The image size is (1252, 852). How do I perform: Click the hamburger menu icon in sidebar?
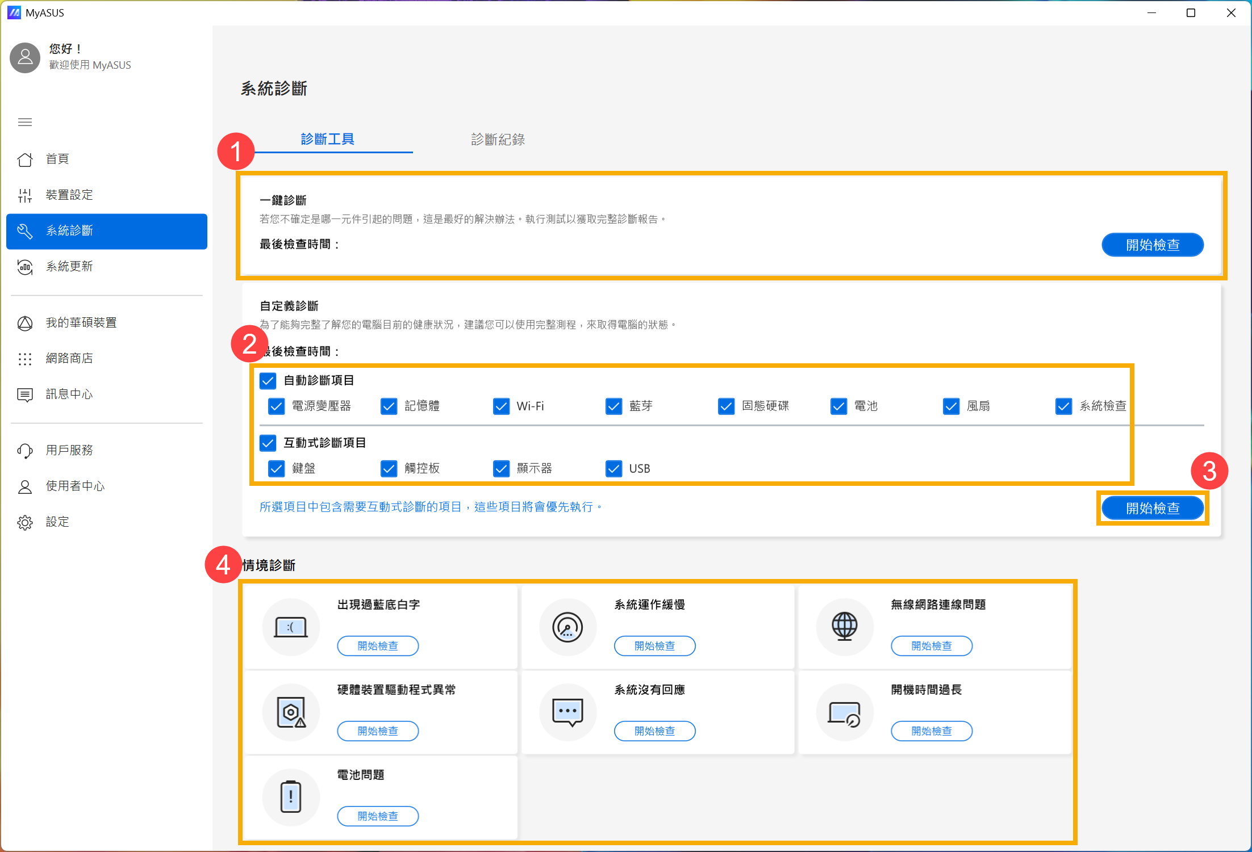pyautogui.click(x=25, y=122)
